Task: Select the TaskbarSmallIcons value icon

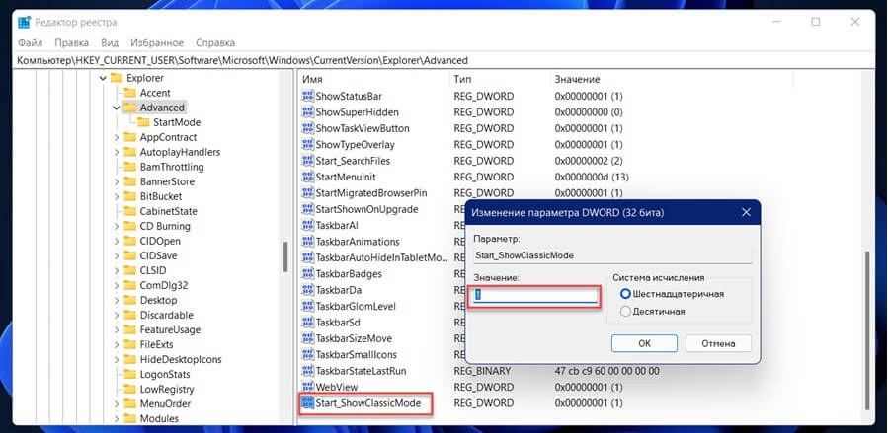Action: pyautogui.click(x=307, y=355)
